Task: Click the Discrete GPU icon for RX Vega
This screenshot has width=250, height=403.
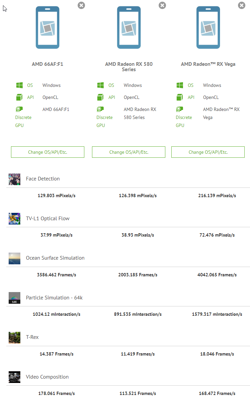Action: point(180,109)
